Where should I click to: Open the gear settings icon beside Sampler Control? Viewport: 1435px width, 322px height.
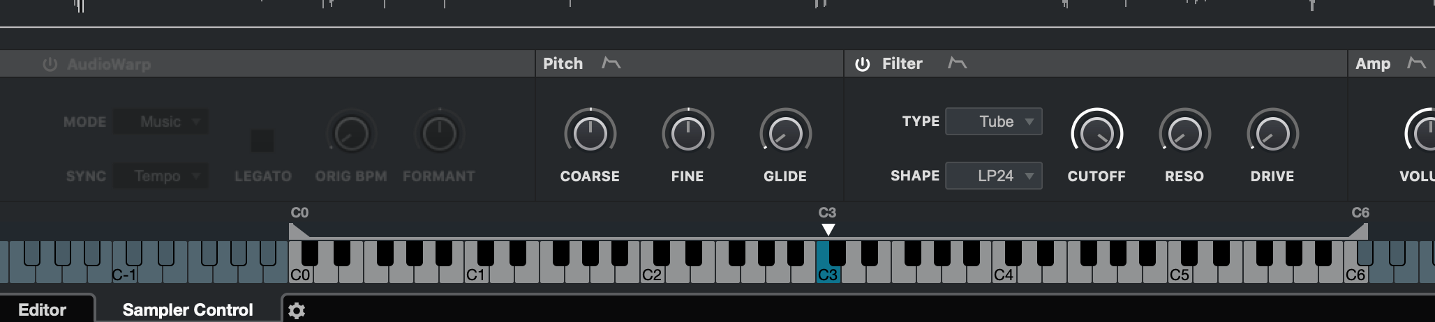[297, 311]
